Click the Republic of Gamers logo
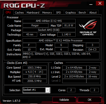Screen dimensions: 106x104 88,27
